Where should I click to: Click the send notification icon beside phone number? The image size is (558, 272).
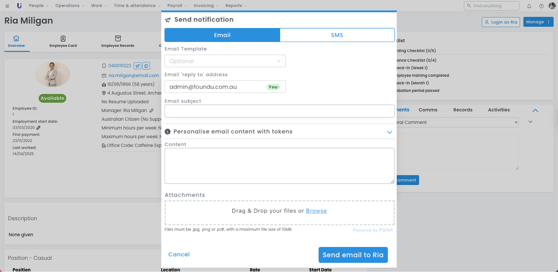[x=137, y=66]
